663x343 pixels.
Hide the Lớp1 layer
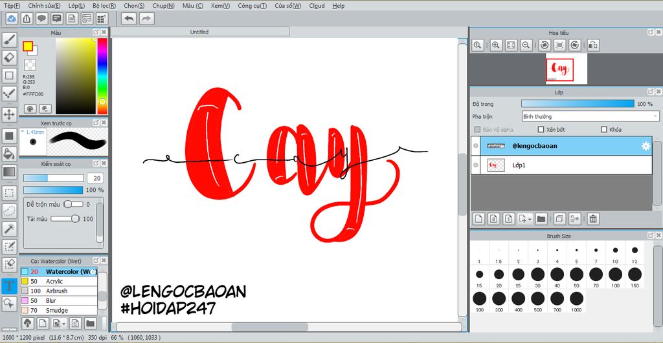coord(476,165)
